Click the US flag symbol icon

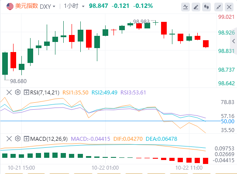(x=10, y=7)
